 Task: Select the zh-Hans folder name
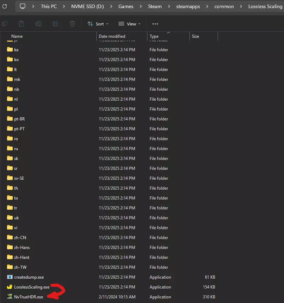pos(22,247)
